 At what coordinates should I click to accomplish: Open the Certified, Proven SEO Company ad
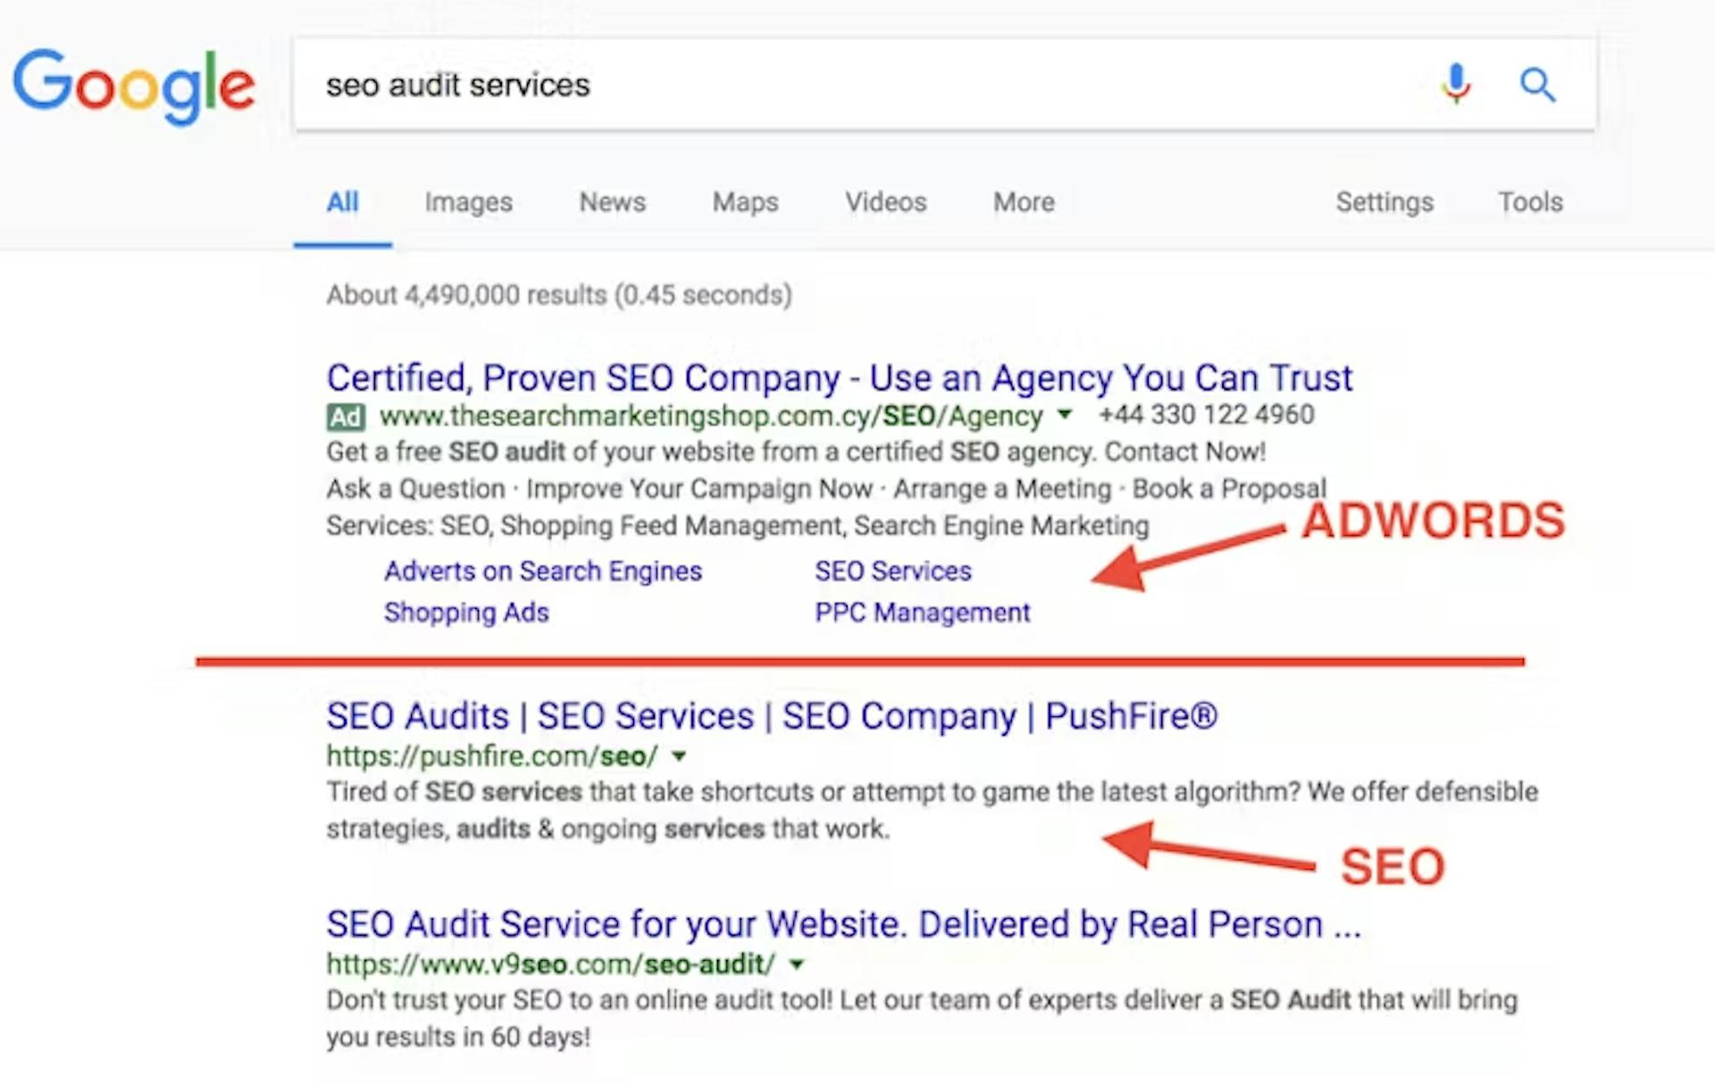(x=839, y=378)
